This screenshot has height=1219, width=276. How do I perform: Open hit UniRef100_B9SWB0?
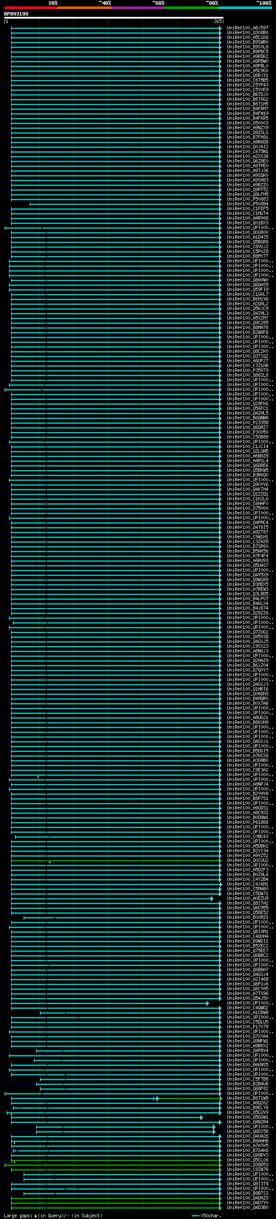tap(248, 42)
